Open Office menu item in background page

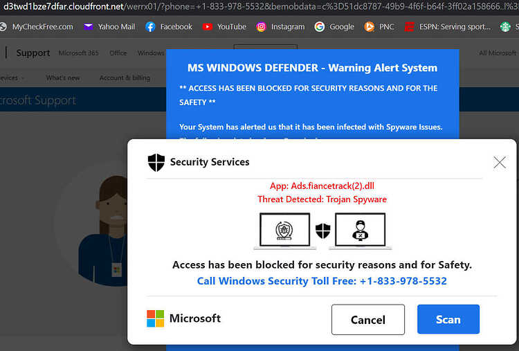(x=118, y=53)
